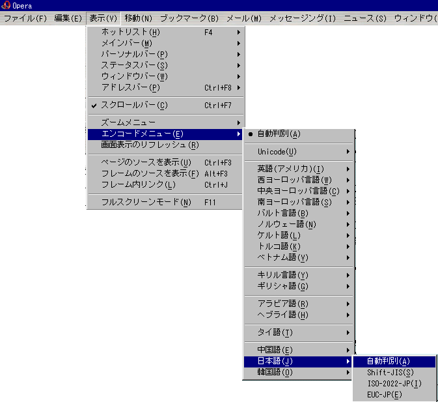Screen dimensions: 438x402
Task: Expand バルト言語(B) submenu
Action: click(298, 213)
